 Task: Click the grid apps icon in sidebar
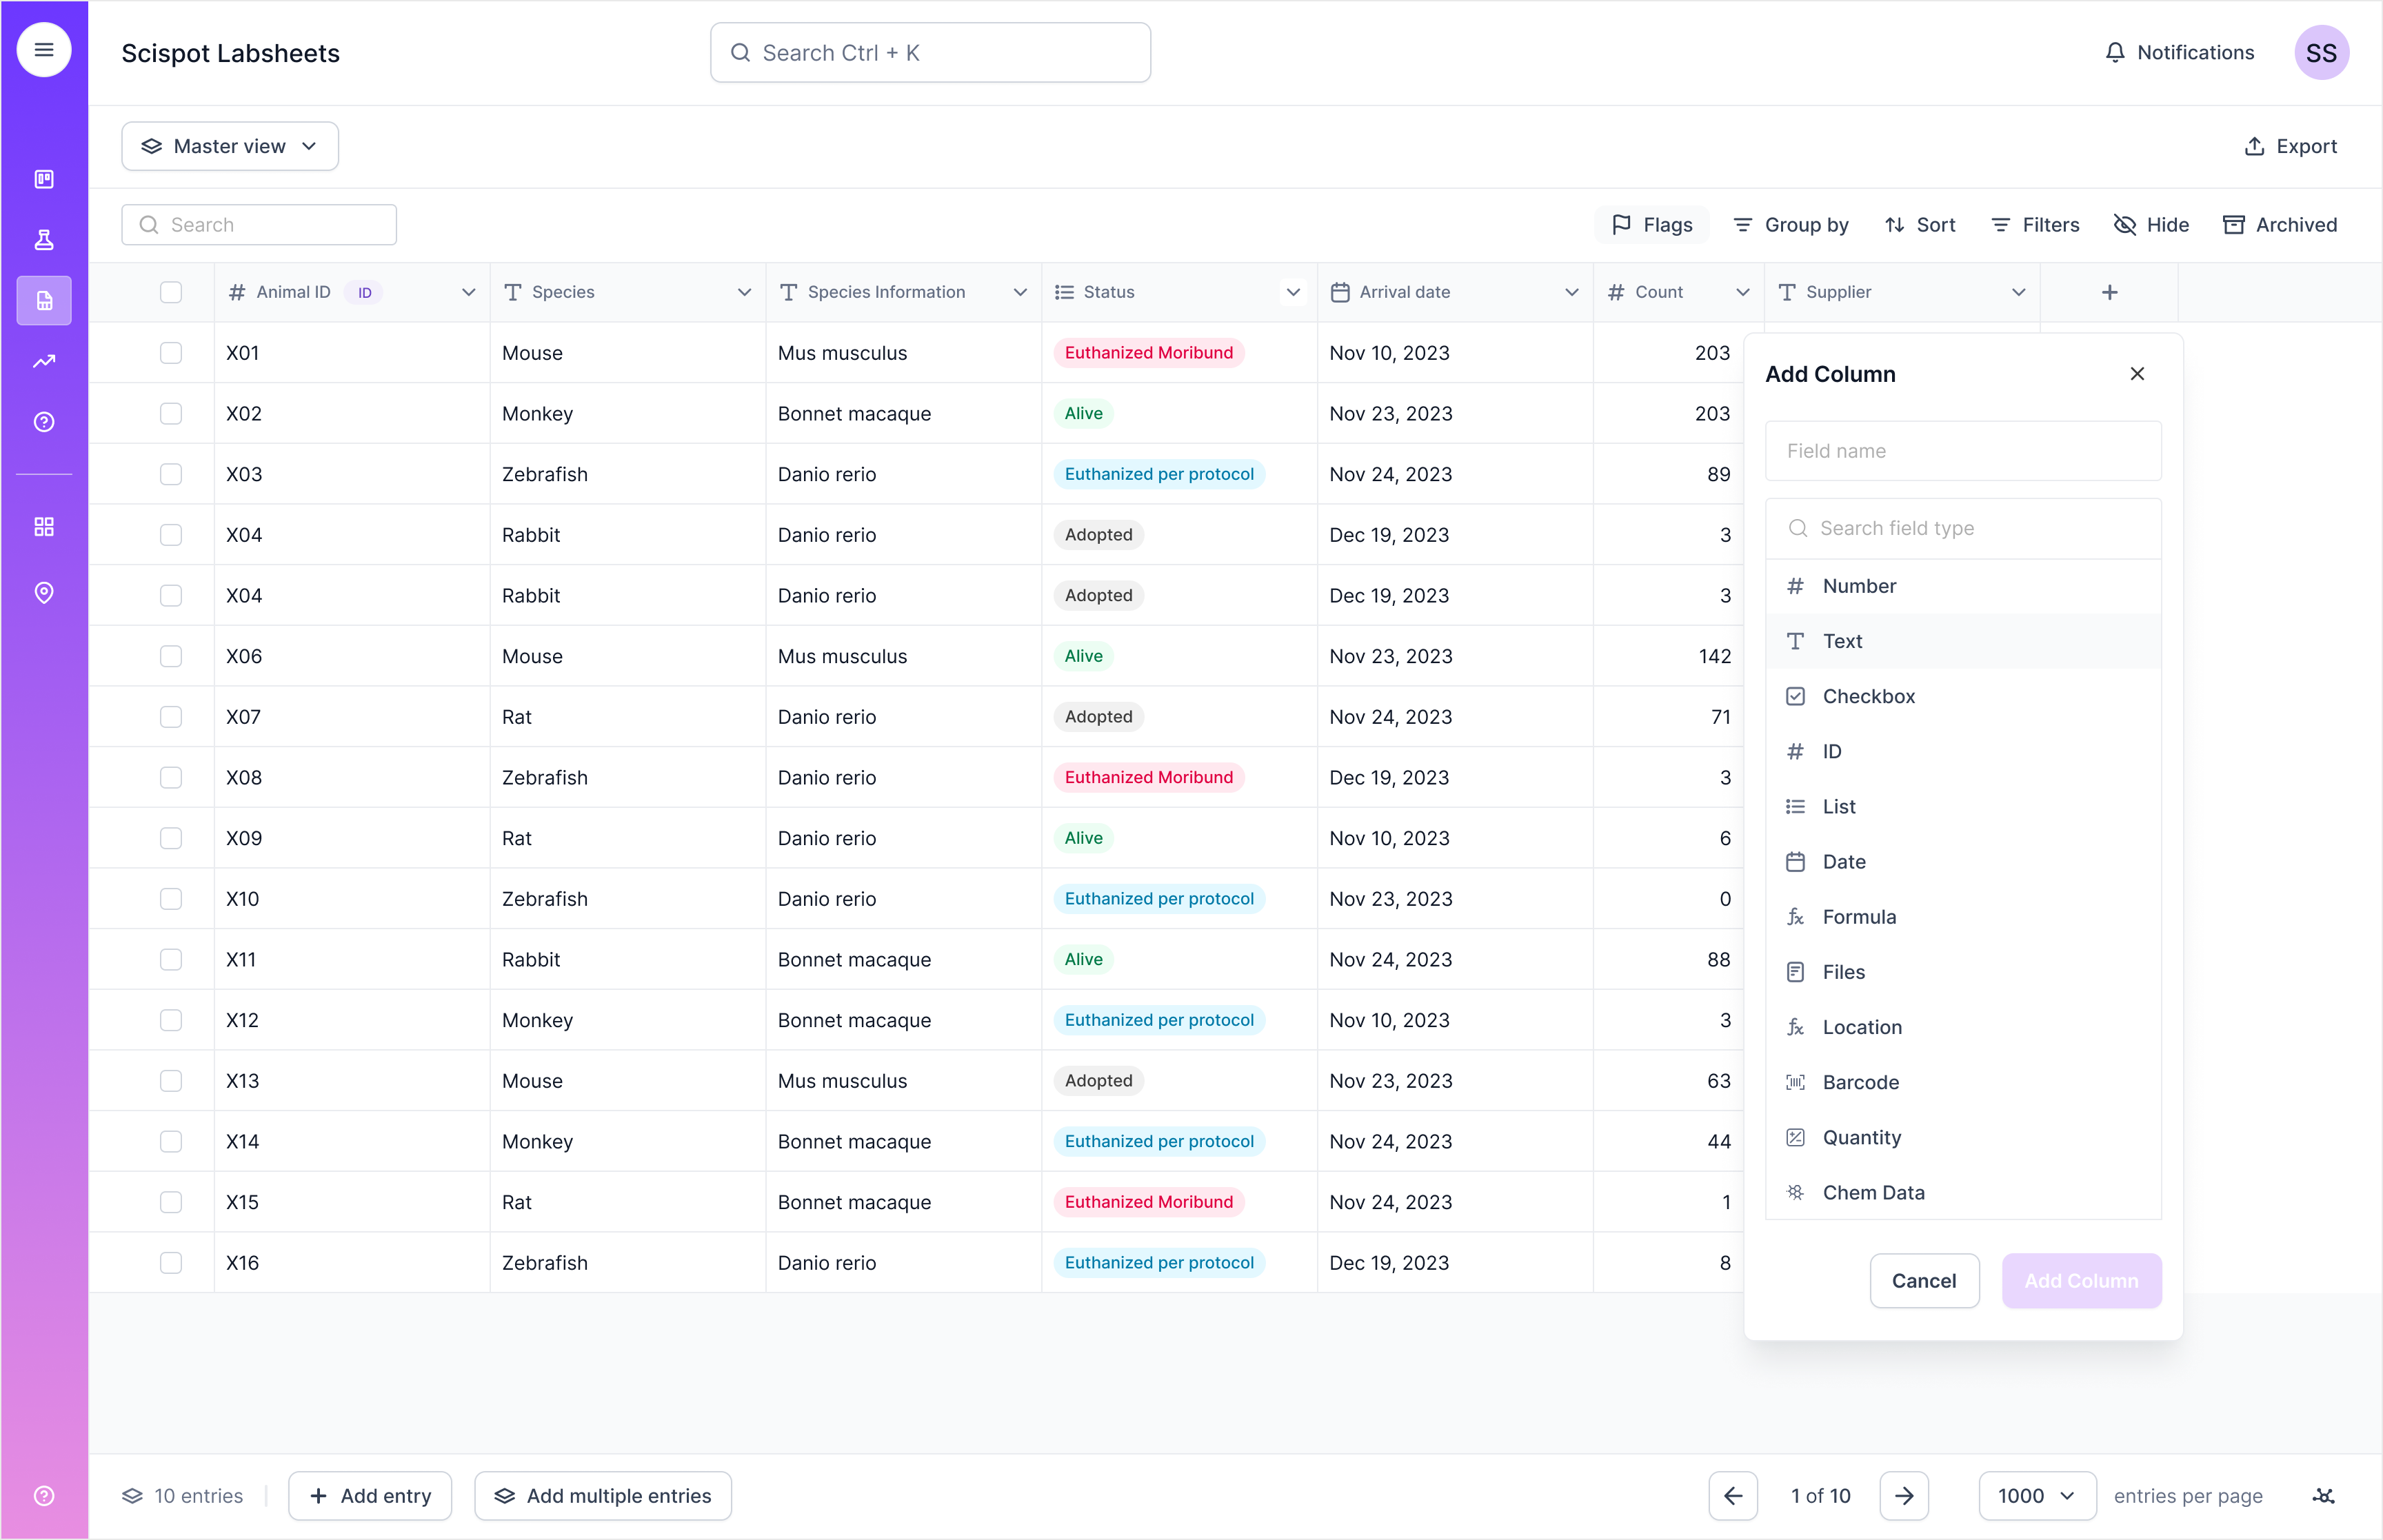pyautogui.click(x=44, y=527)
